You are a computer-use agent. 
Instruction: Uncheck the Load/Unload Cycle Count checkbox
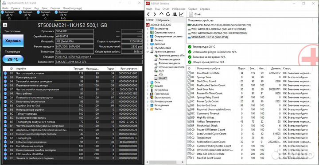point(189,134)
